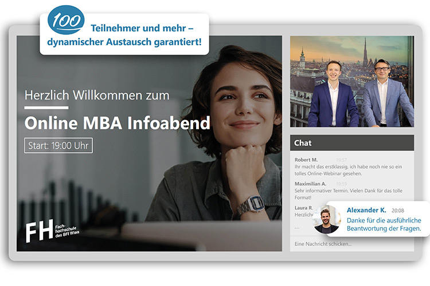Click the Online MBA Infoabend title
430x286 pixels.
[118, 123]
